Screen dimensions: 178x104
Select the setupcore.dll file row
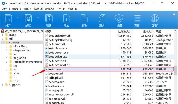109,61
